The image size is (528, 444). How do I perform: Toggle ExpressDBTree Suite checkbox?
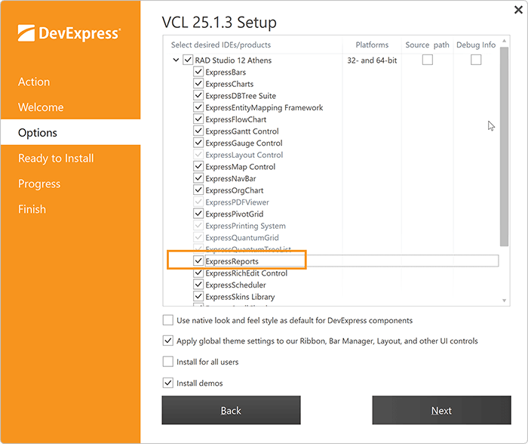coord(198,95)
